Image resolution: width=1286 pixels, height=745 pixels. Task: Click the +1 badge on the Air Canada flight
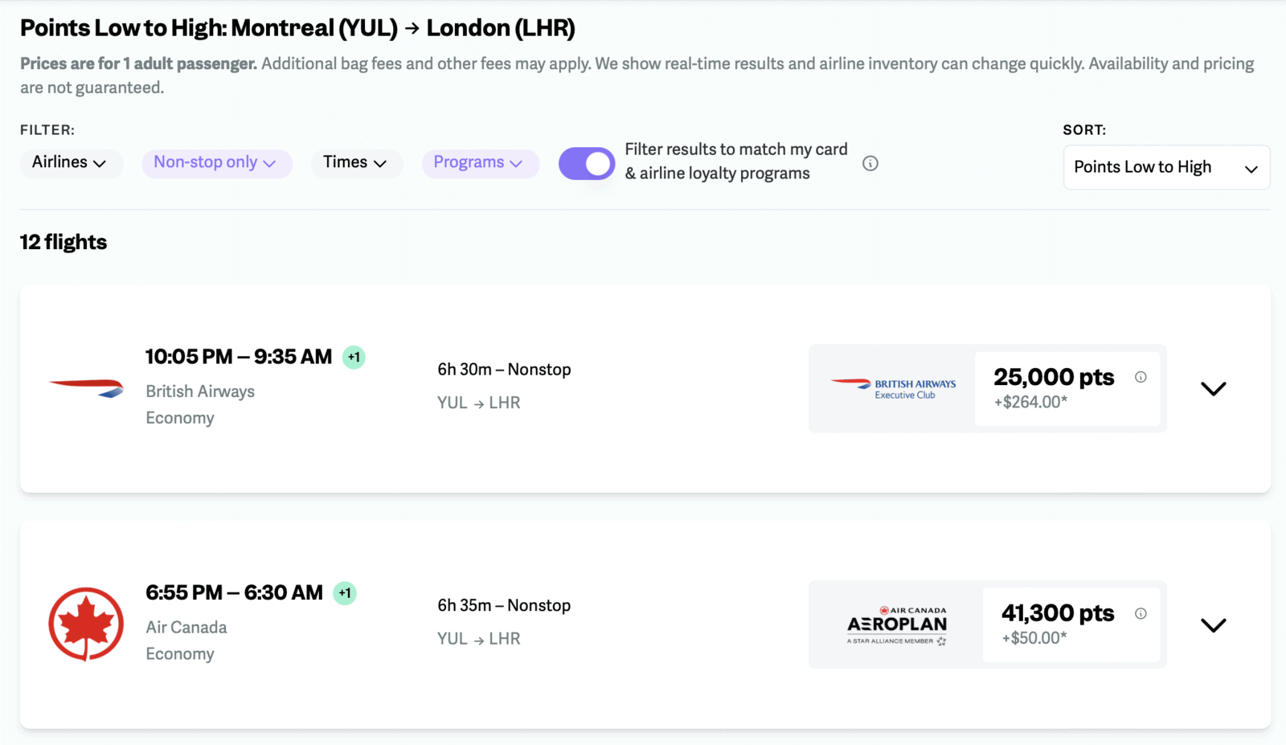[x=345, y=592]
